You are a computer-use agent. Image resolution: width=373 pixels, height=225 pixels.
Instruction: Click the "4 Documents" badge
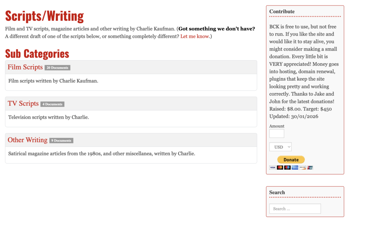click(52, 104)
